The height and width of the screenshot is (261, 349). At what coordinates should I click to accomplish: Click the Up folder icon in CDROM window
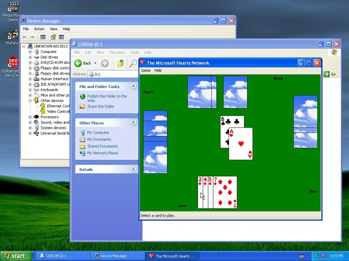(121, 63)
